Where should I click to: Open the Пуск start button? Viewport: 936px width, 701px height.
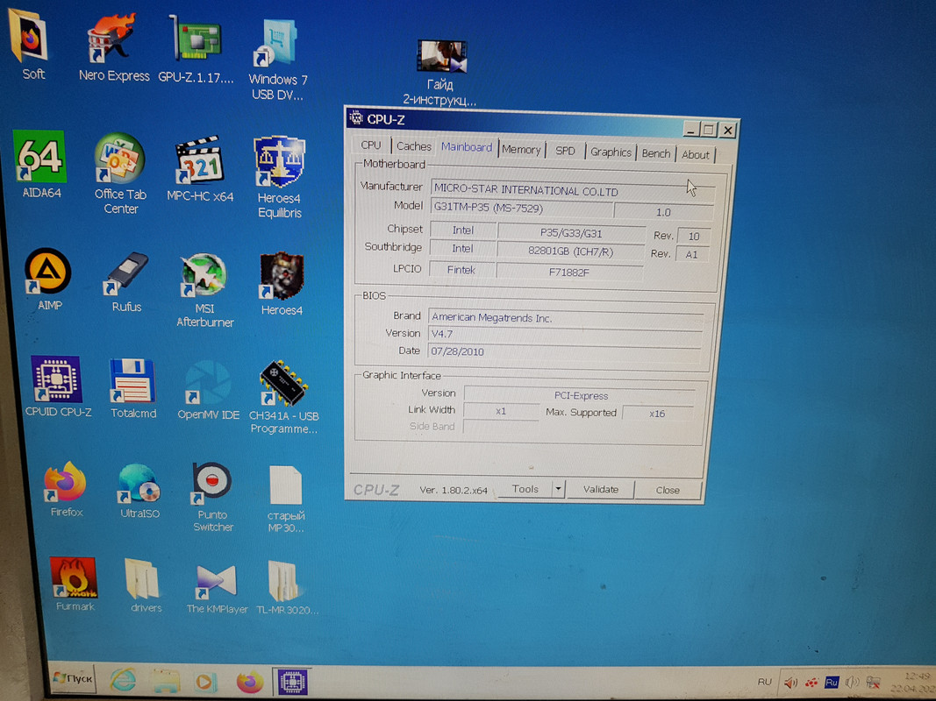[x=73, y=678]
